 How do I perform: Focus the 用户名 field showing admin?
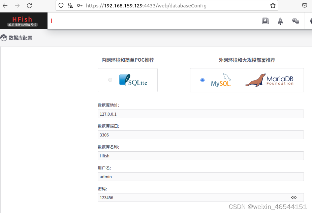[200, 177]
